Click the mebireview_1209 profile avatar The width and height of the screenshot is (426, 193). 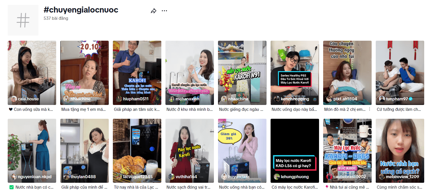click(382, 177)
